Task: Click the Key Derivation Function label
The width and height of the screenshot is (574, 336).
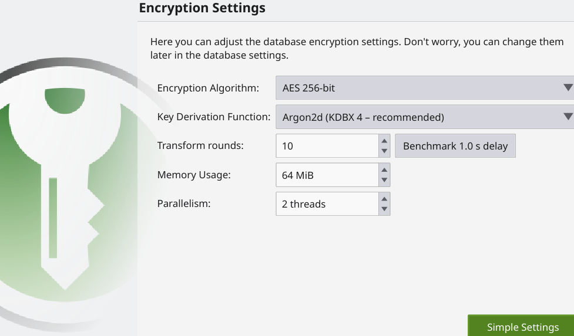Action: [214, 117]
